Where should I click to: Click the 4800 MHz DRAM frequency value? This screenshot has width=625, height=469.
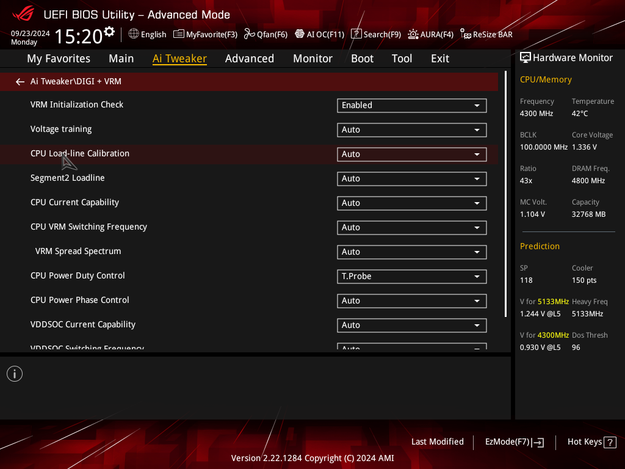tap(588, 181)
